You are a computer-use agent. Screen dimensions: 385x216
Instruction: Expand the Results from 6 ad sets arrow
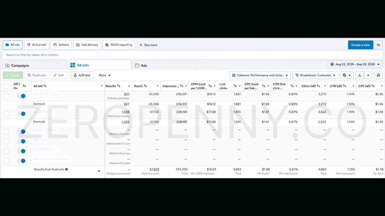99,171
